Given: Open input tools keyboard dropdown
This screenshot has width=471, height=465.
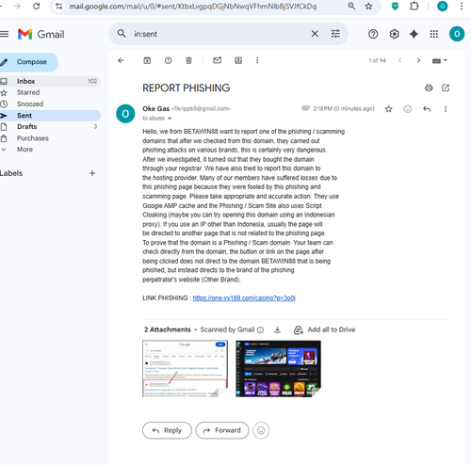Looking at the screenshot, I should tap(439, 61).
